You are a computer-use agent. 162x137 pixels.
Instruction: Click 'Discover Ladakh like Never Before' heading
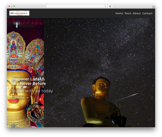pyautogui.click(x=29, y=81)
